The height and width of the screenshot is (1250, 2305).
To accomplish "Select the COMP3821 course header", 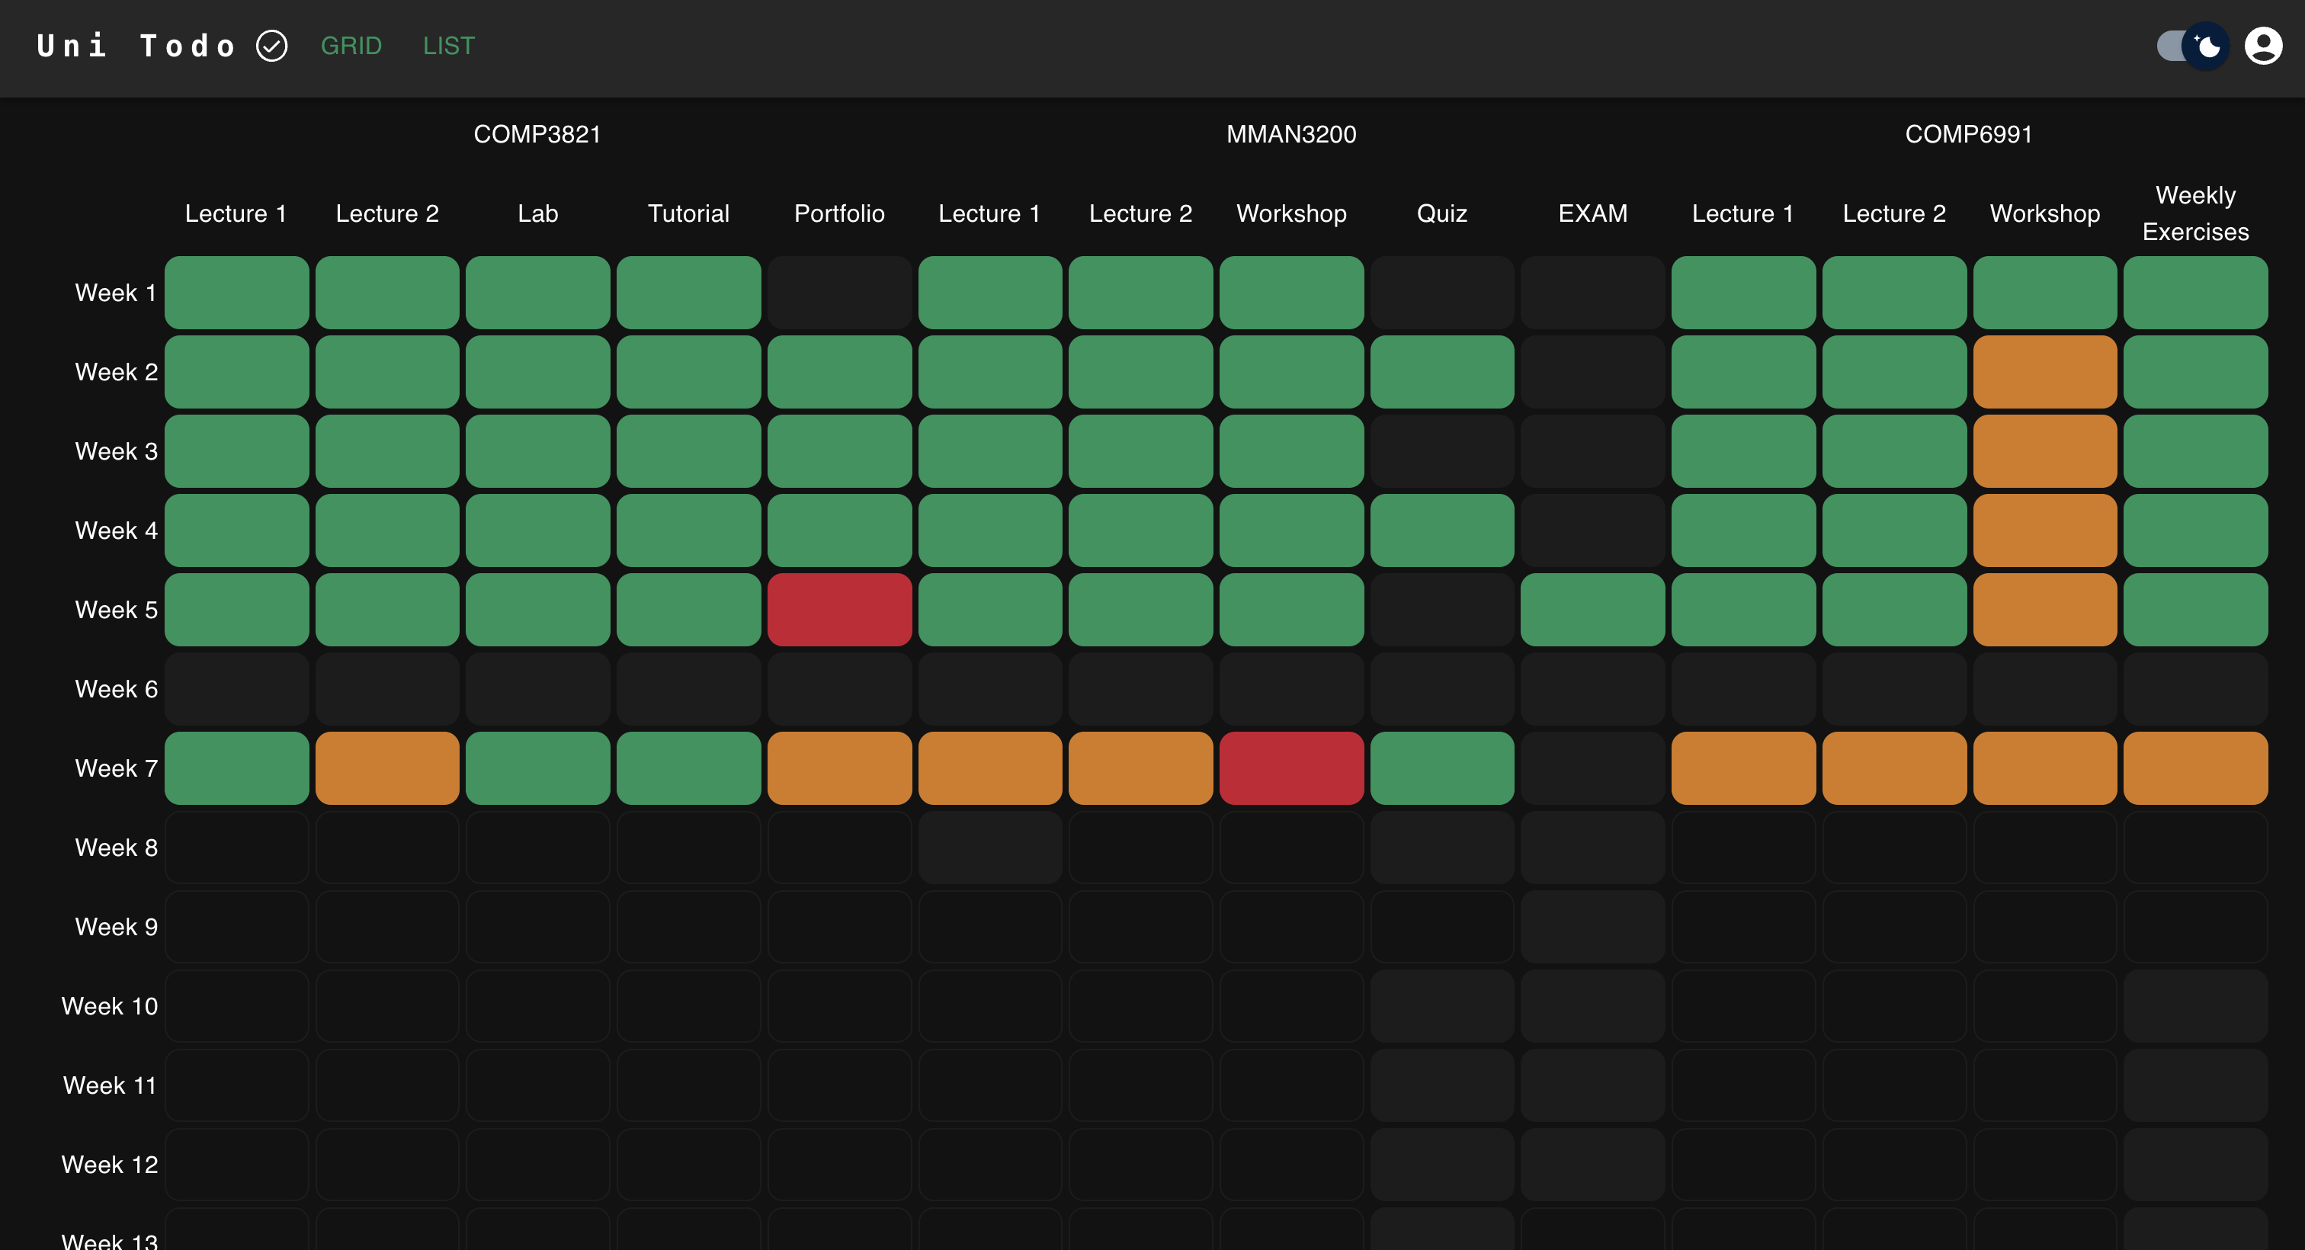I will 537,134.
